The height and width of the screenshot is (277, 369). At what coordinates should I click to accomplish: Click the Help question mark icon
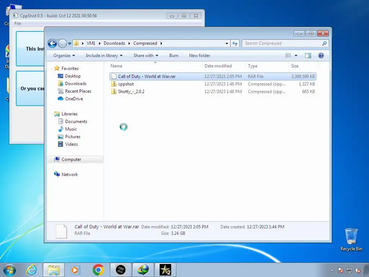(321, 56)
